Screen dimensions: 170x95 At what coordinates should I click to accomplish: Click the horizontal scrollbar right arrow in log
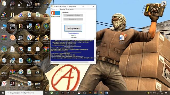point(93,62)
